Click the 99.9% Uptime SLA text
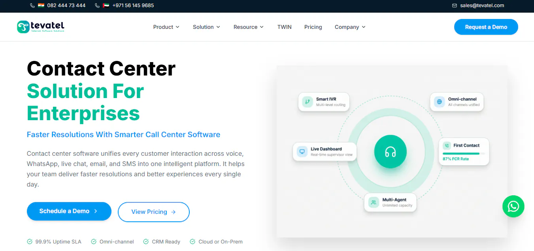The width and height of the screenshot is (534, 251). pyautogui.click(x=58, y=242)
